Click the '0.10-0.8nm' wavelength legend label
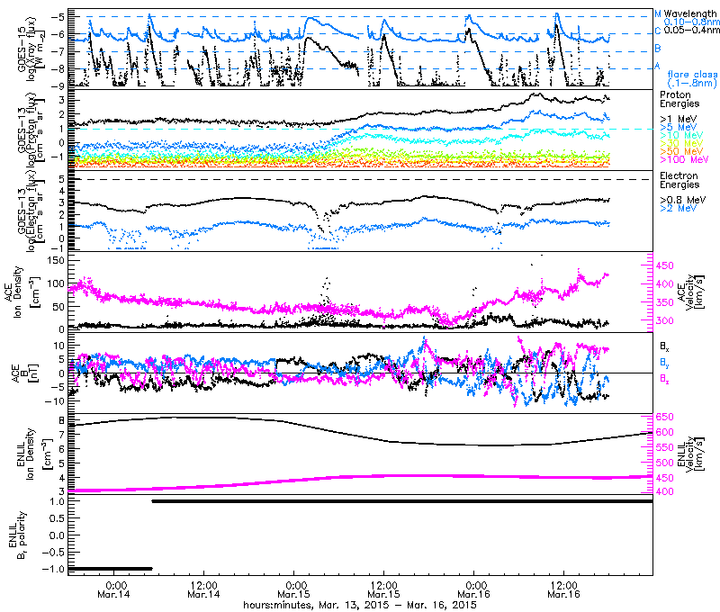 691,22
